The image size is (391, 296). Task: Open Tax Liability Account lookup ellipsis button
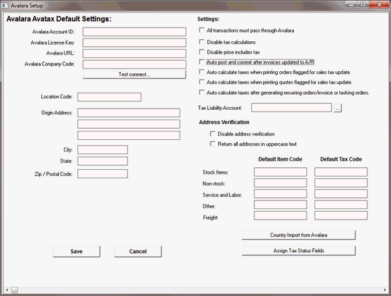[337, 108]
